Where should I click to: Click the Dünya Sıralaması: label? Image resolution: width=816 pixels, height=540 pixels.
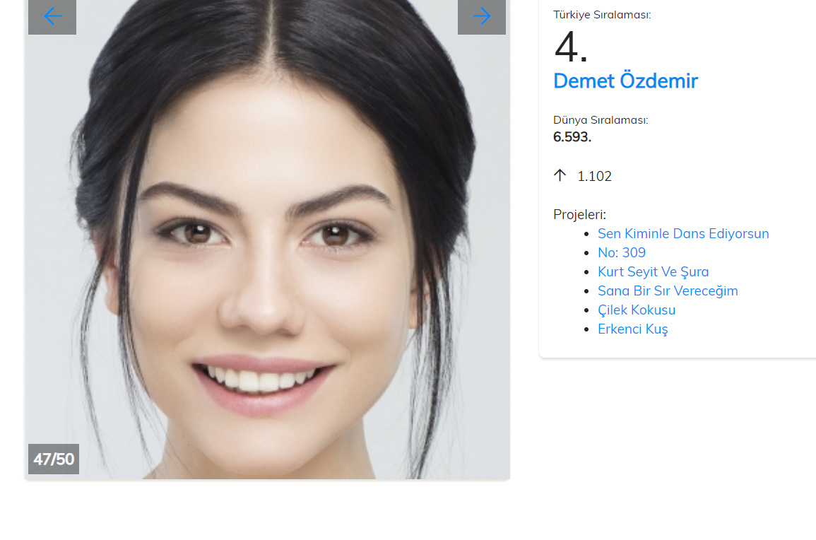601,119
